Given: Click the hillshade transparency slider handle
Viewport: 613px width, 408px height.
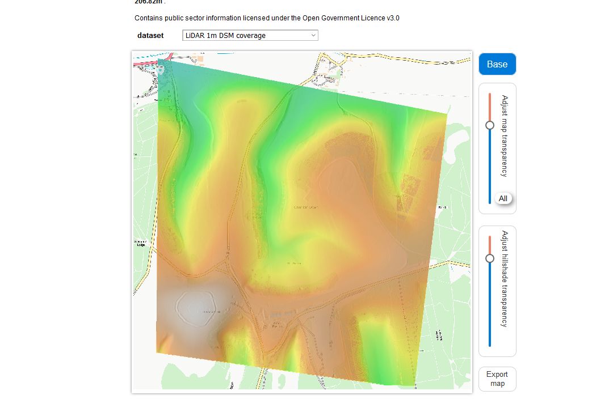Looking at the screenshot, I should [x=489, y=259].
